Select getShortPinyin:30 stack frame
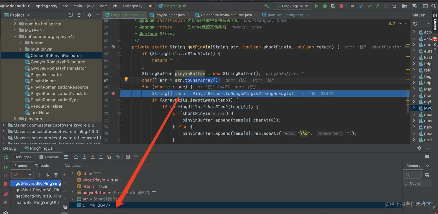Viewport: 438px width, 214px height. pyautogui.click(x=38, y=190)
